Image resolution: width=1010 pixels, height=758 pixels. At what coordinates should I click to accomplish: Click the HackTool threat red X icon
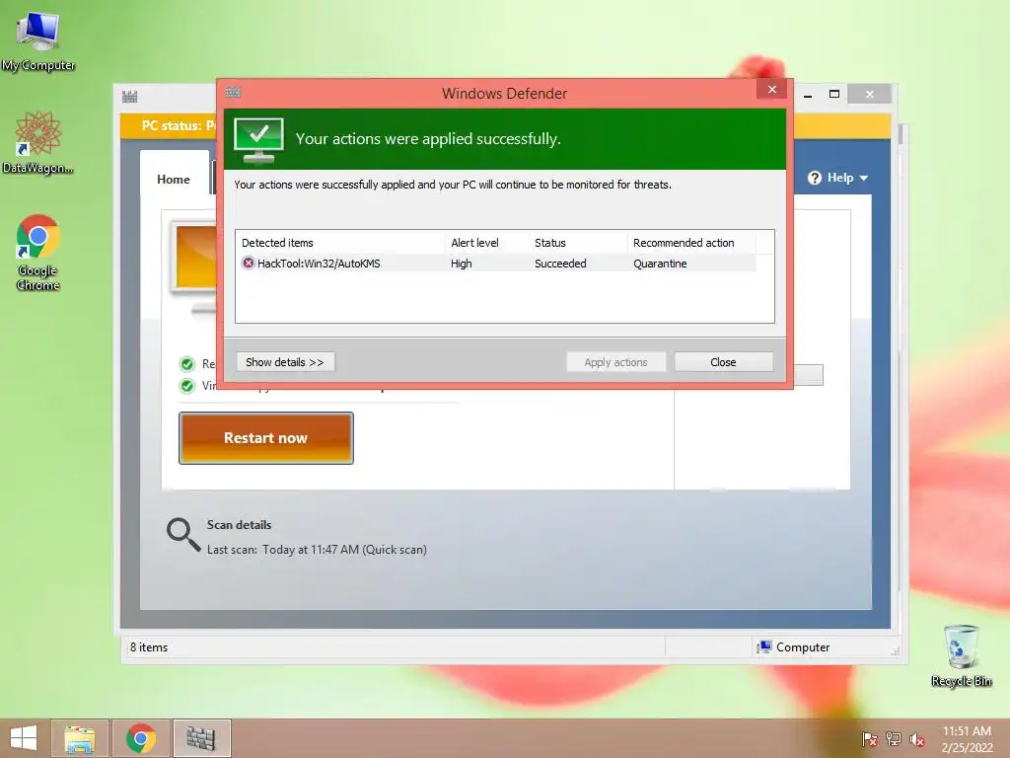coord(248,263)
